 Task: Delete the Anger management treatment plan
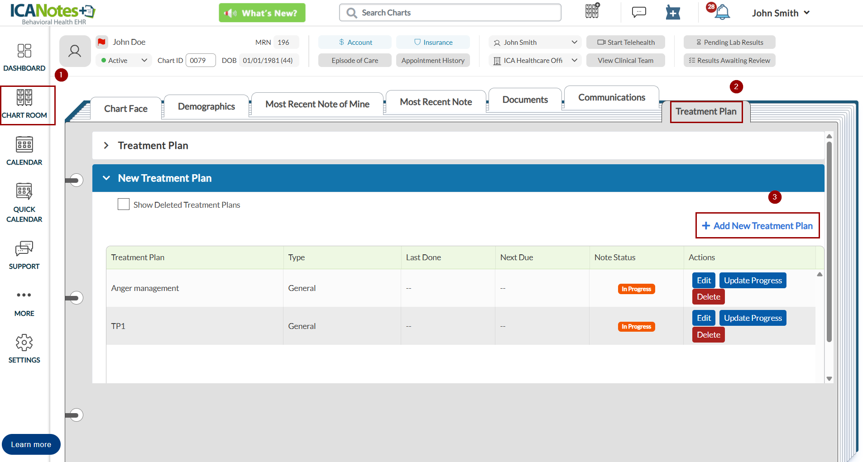(708, 297)
